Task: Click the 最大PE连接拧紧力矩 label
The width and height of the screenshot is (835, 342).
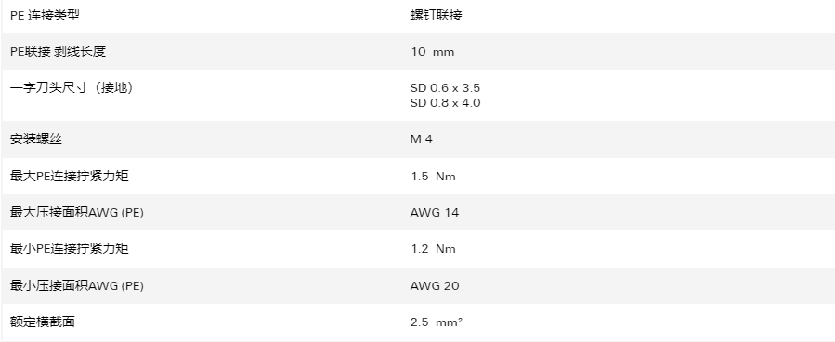Action: (70, 177)
